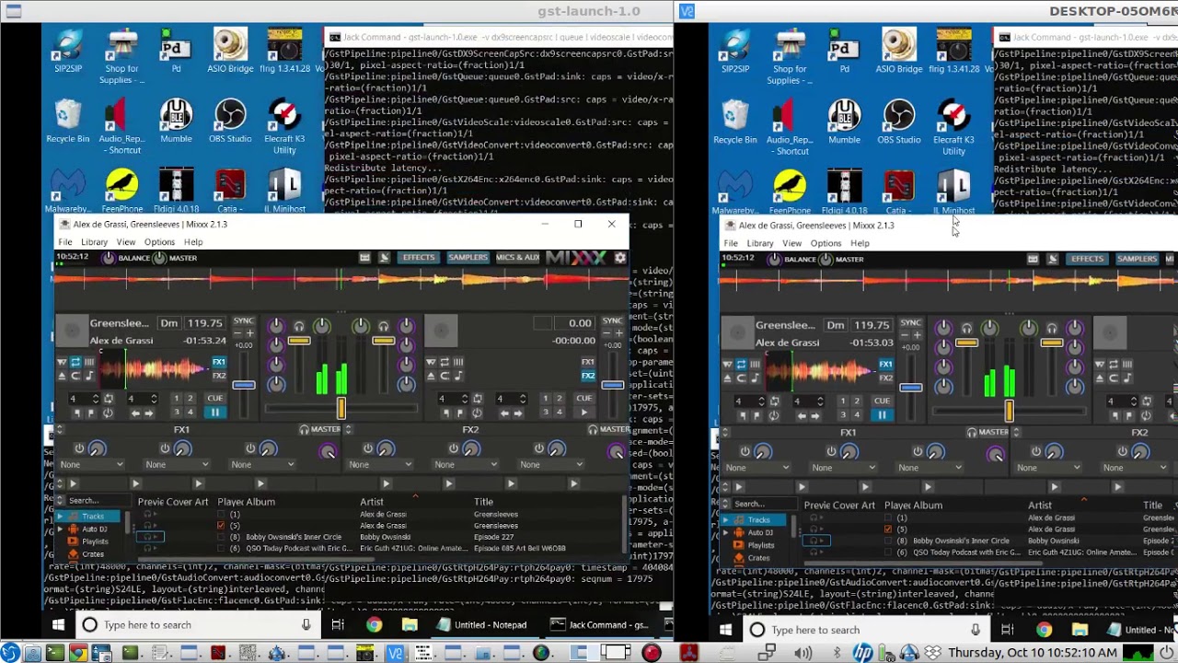Toggle FX1 on deck 1, gst-launch Mixxx
1178x663 pixels.
click(x=219, y=363)
